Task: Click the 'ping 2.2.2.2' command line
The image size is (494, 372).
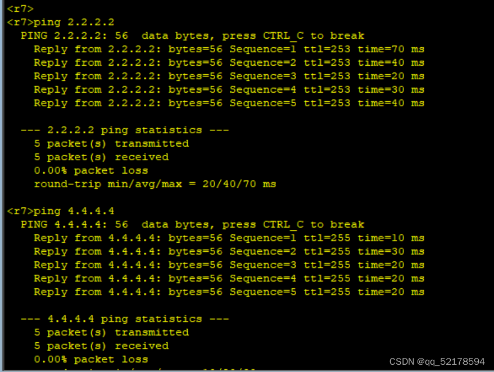Action: [x=61, y=22]
